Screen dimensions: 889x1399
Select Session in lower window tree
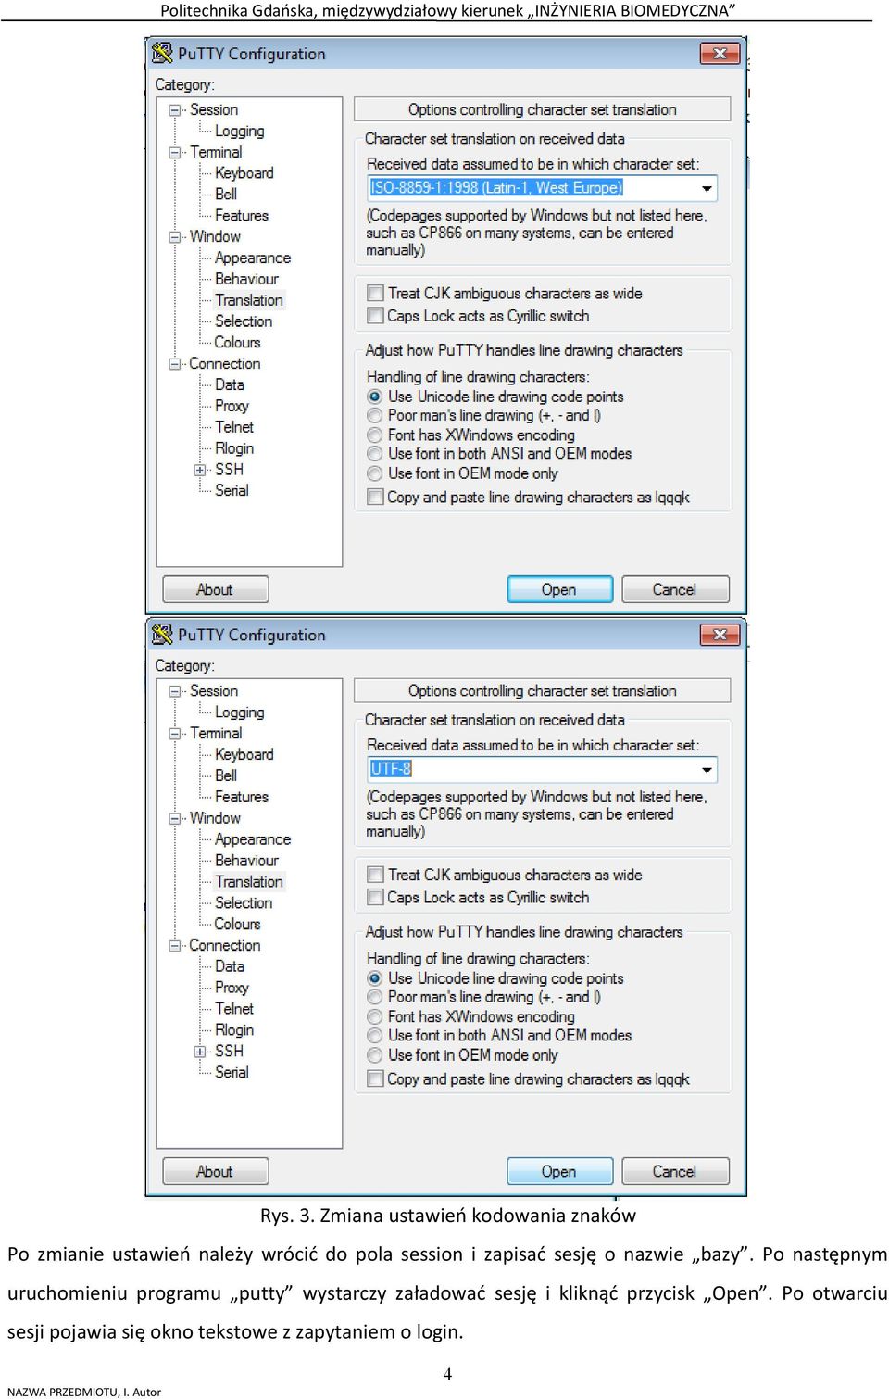213,691
